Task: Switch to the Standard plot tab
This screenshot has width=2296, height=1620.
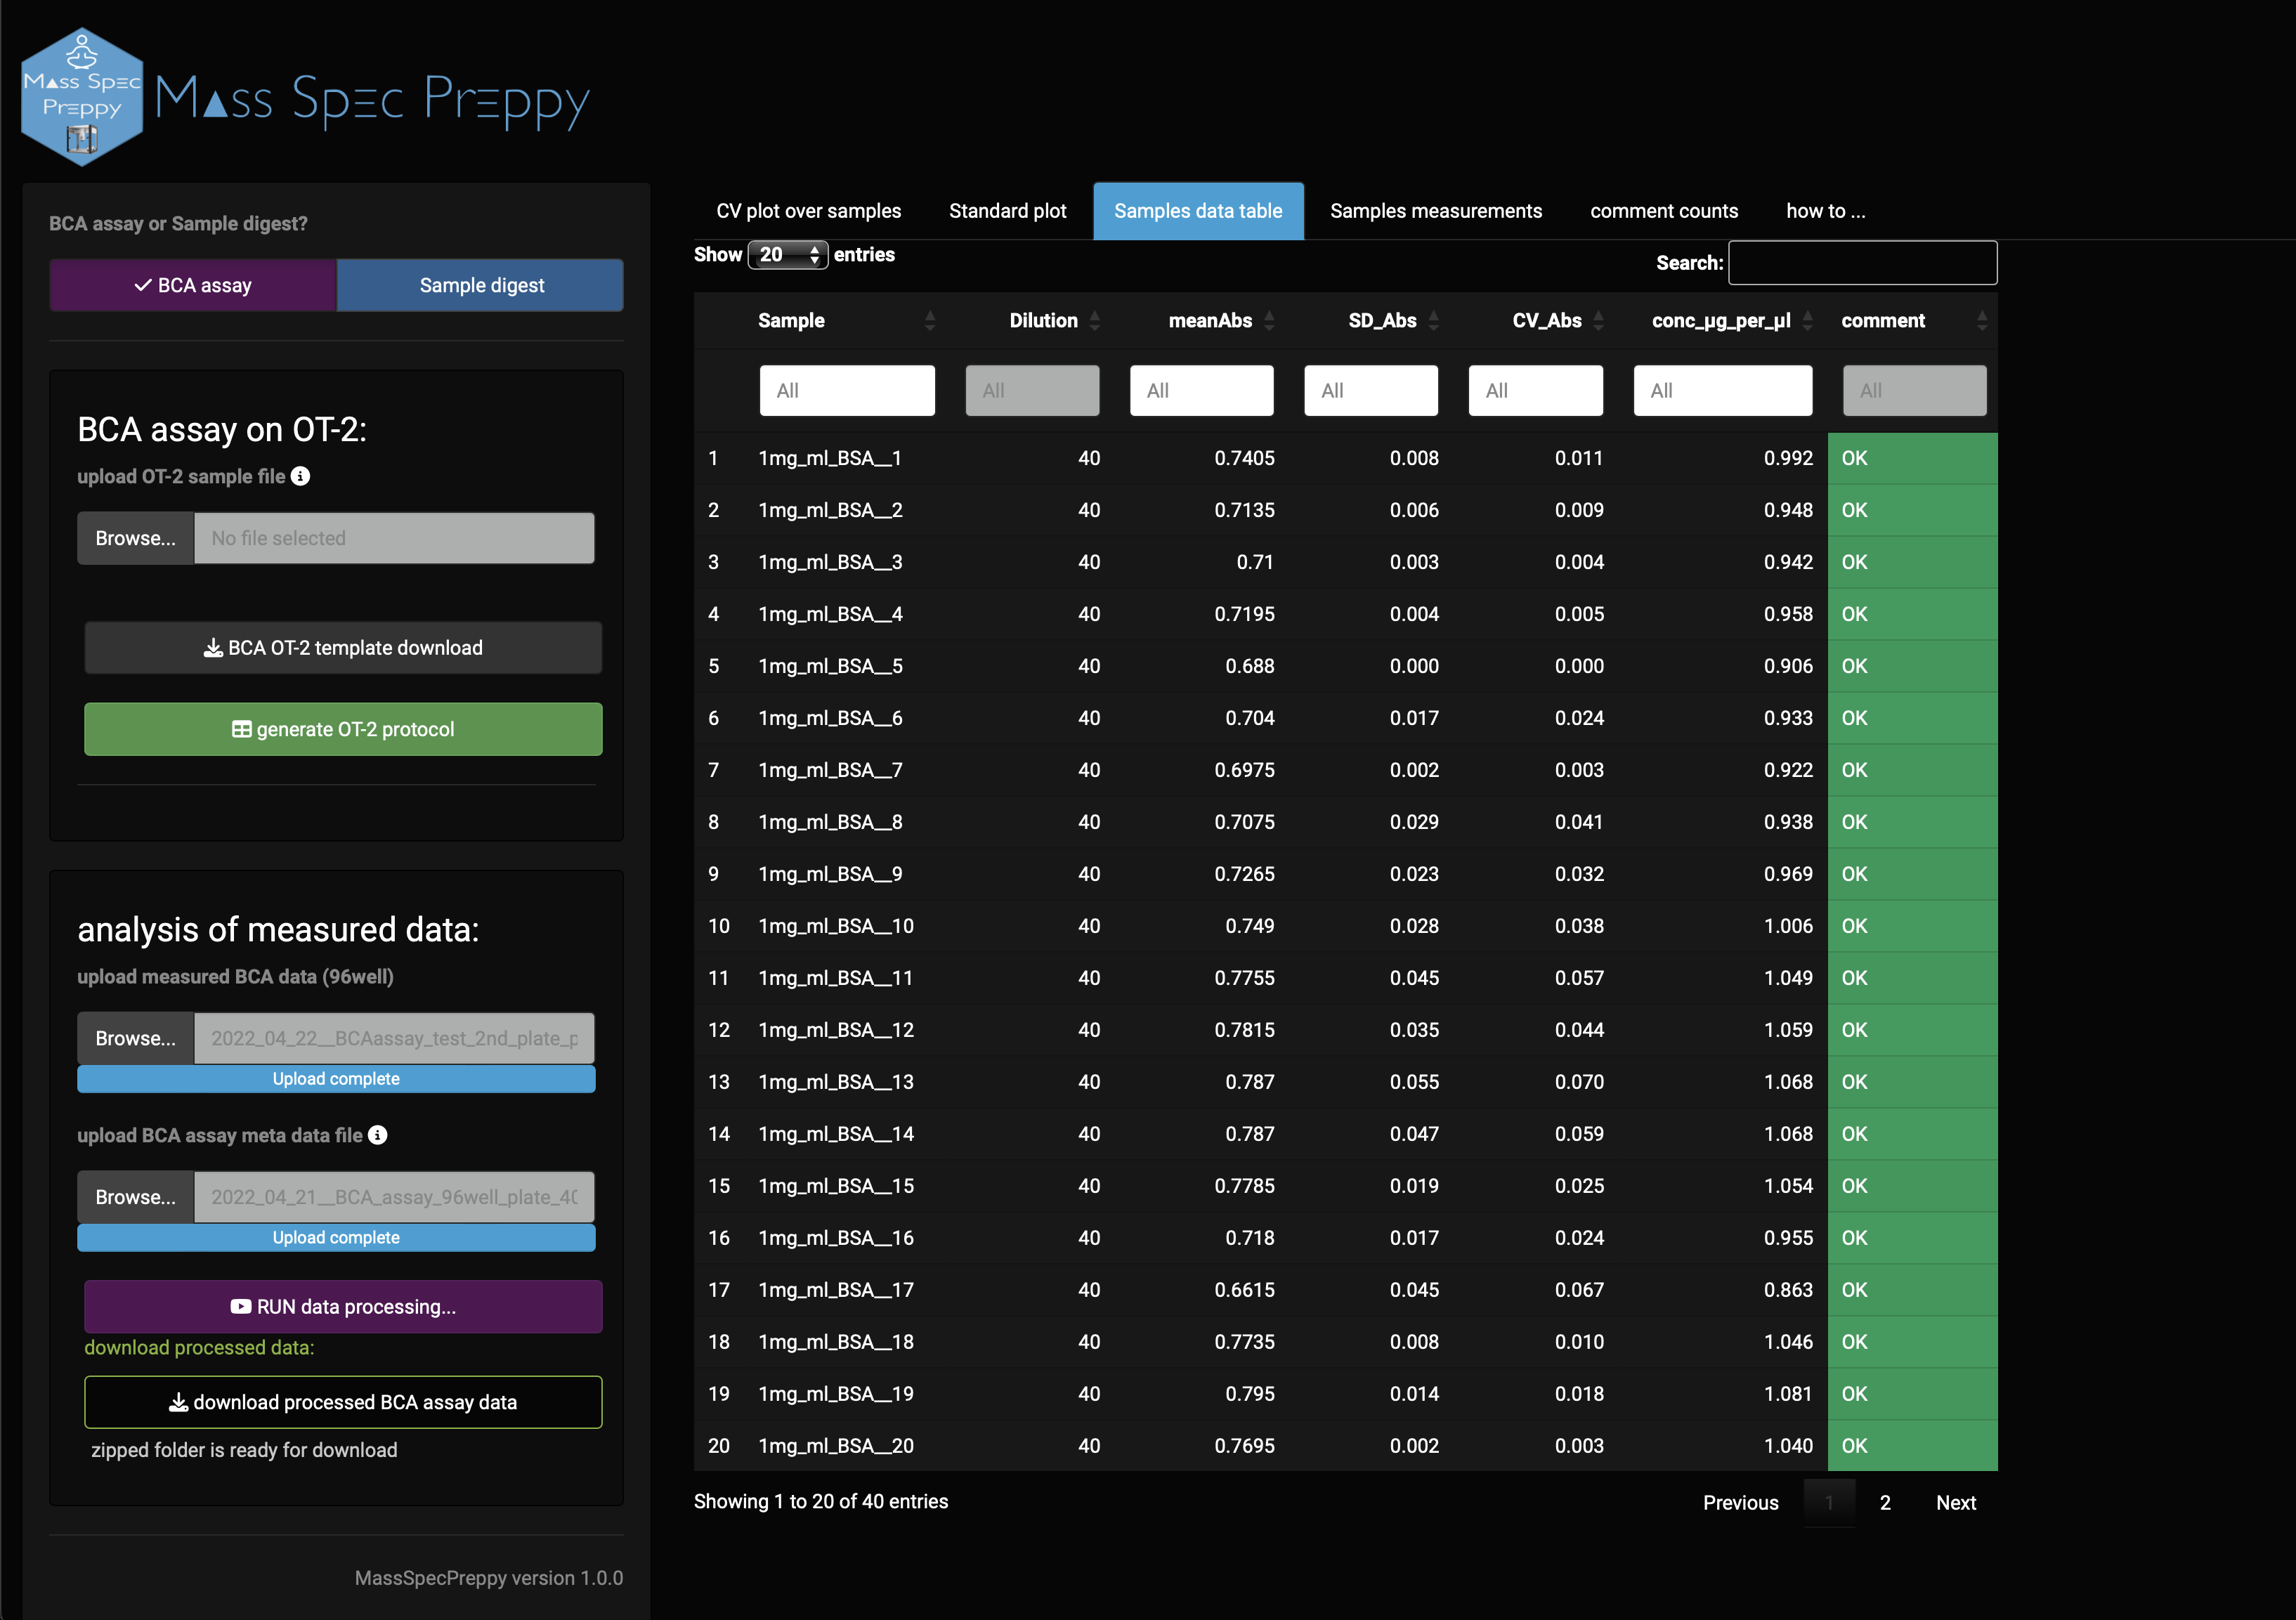Action: [x=1007, y=211]
